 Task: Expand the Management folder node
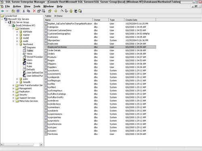point(13,88)
